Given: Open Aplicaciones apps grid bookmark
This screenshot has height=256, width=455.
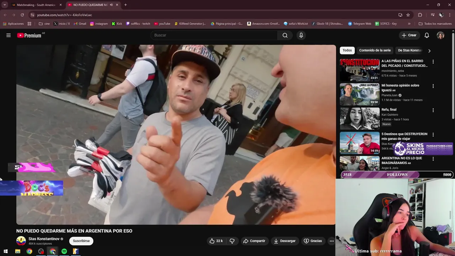Looking at the screenshot, I should 13,24.
